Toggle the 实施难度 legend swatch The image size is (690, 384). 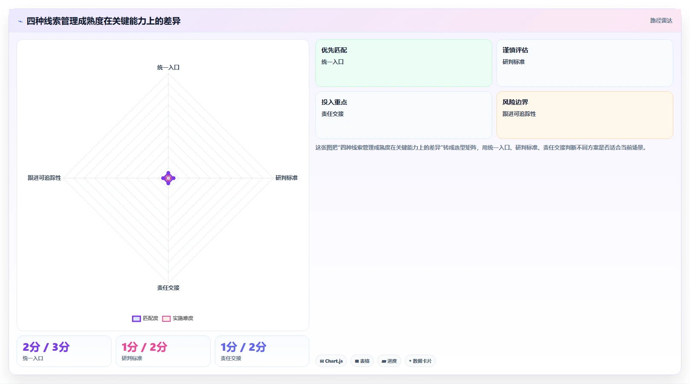tap(166, 319)
